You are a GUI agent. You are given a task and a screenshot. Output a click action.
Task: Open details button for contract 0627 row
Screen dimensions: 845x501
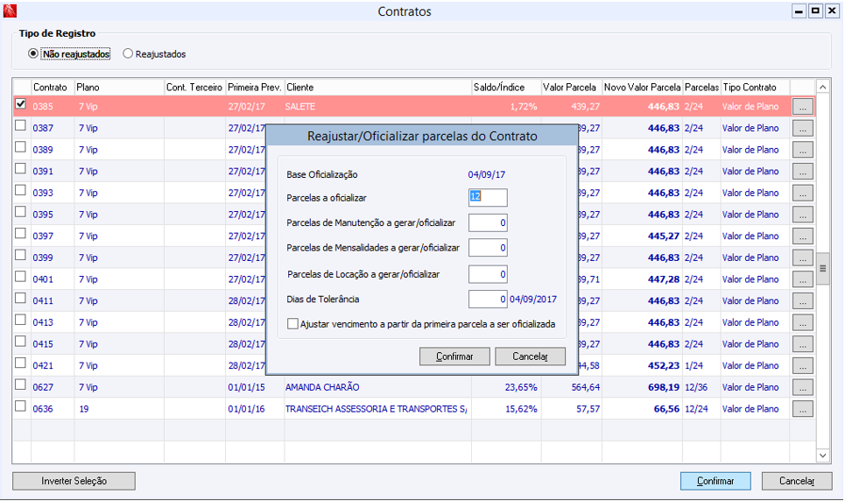point(802,387)
